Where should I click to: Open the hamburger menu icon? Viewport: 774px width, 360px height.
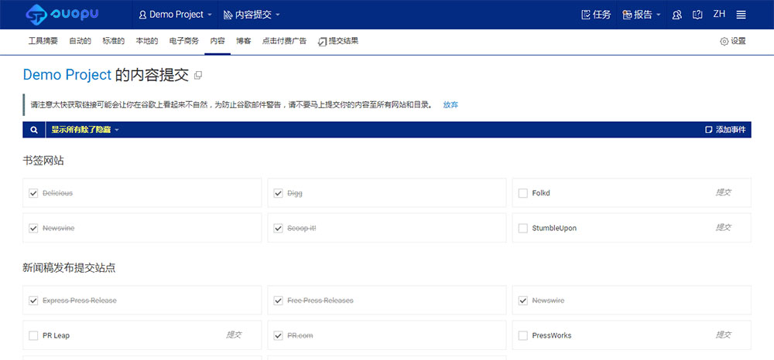click(741, 15)
